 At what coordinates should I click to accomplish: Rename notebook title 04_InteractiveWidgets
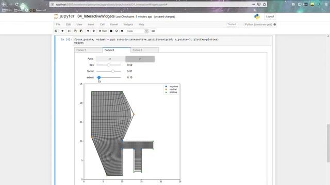[96, 16]
